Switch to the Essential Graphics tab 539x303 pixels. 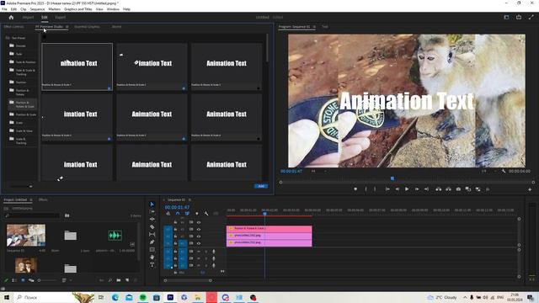87,26
